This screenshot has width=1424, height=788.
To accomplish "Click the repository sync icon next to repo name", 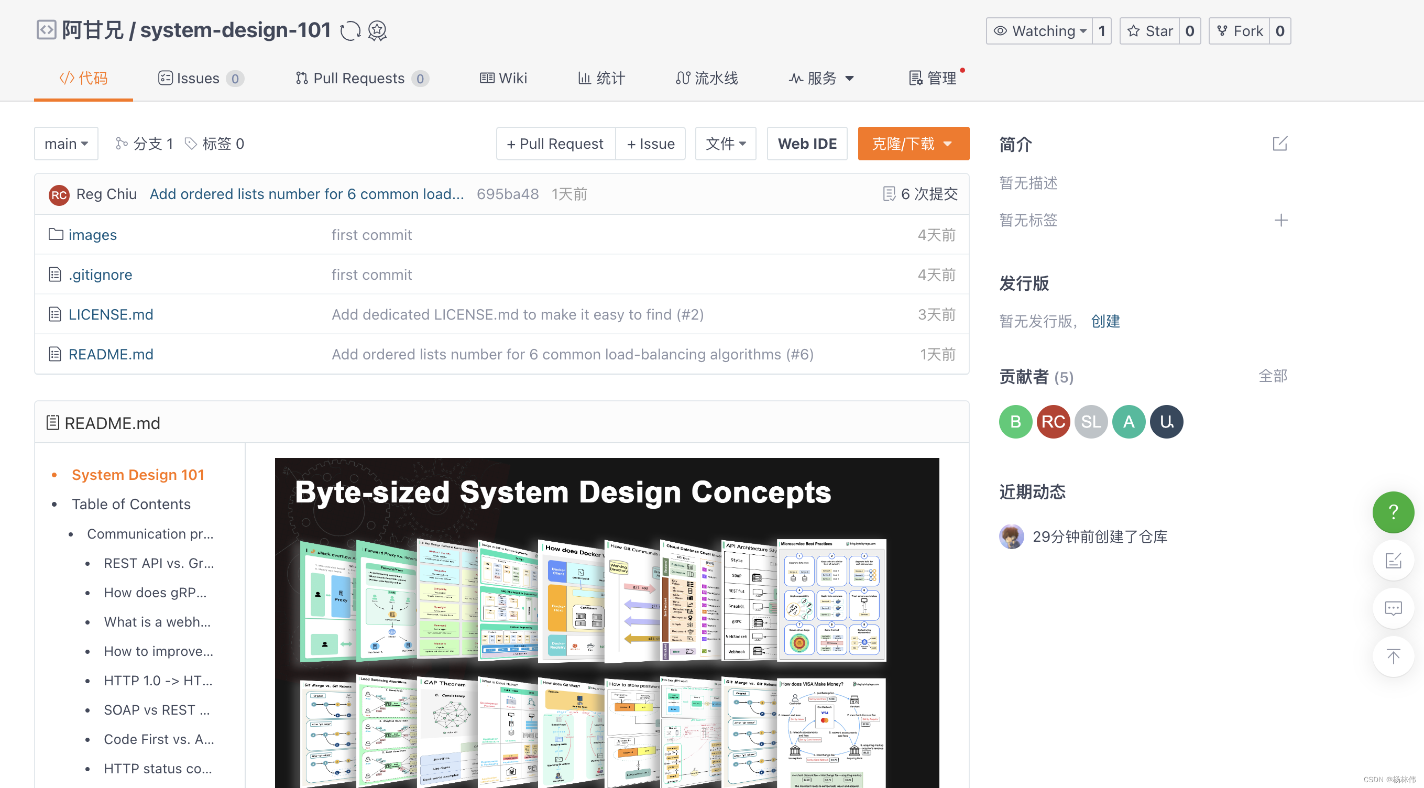I will (351, 30).
